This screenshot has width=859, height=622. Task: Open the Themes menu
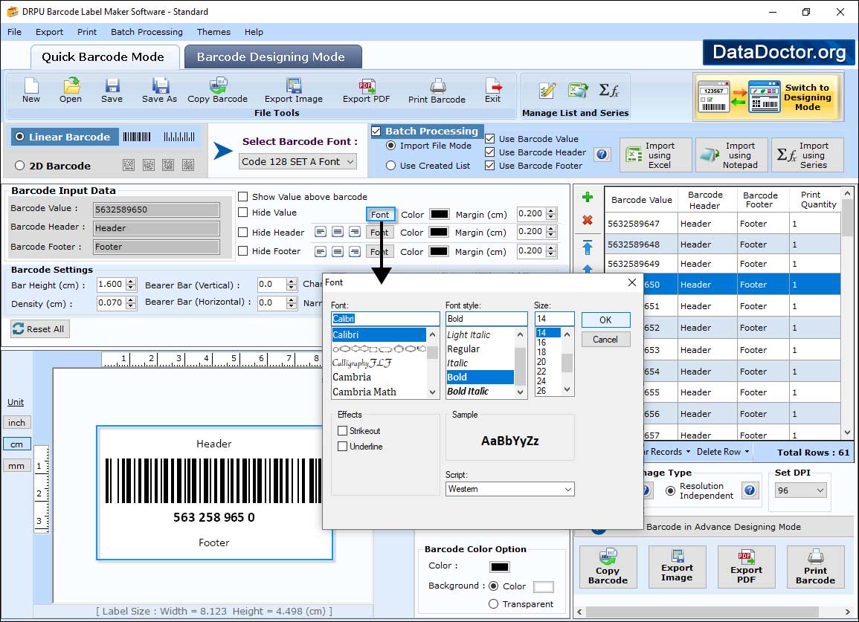[x=213, y=32]
